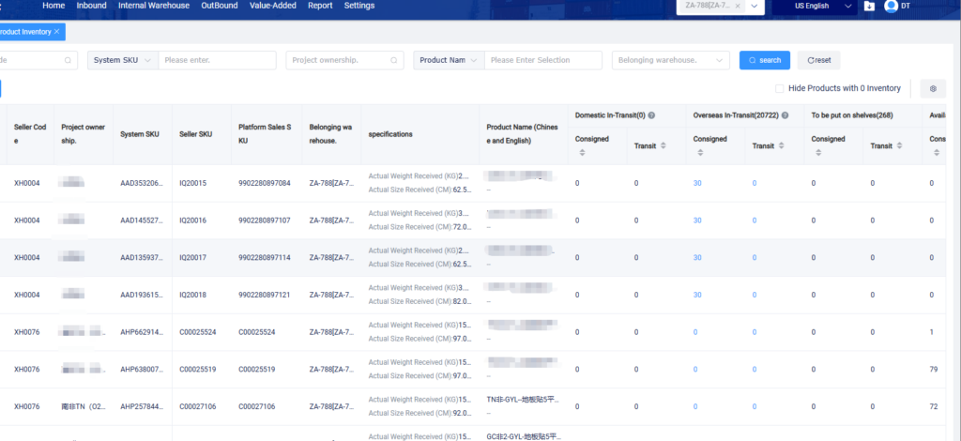
Task: Sort To be put on shelves Transit column
Action: (899, 145)
